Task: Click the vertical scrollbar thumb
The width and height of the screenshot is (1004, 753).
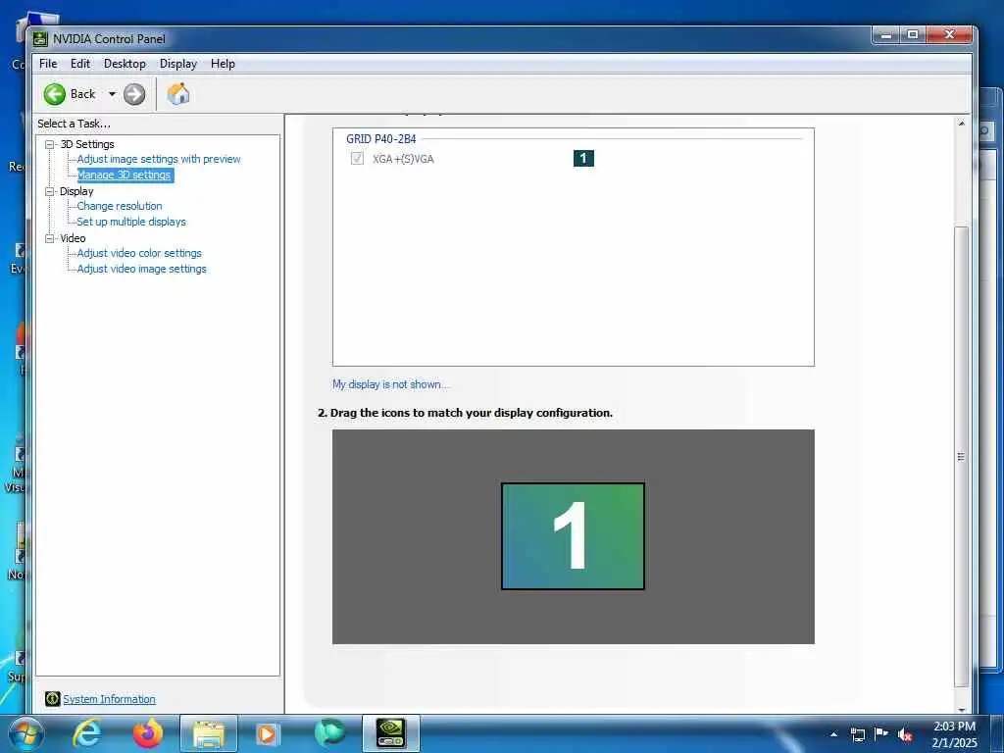Action: click(961, 456)
